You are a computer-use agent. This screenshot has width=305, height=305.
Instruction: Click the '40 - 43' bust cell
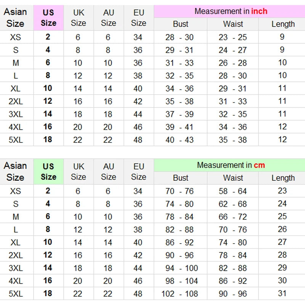[180, 140]
